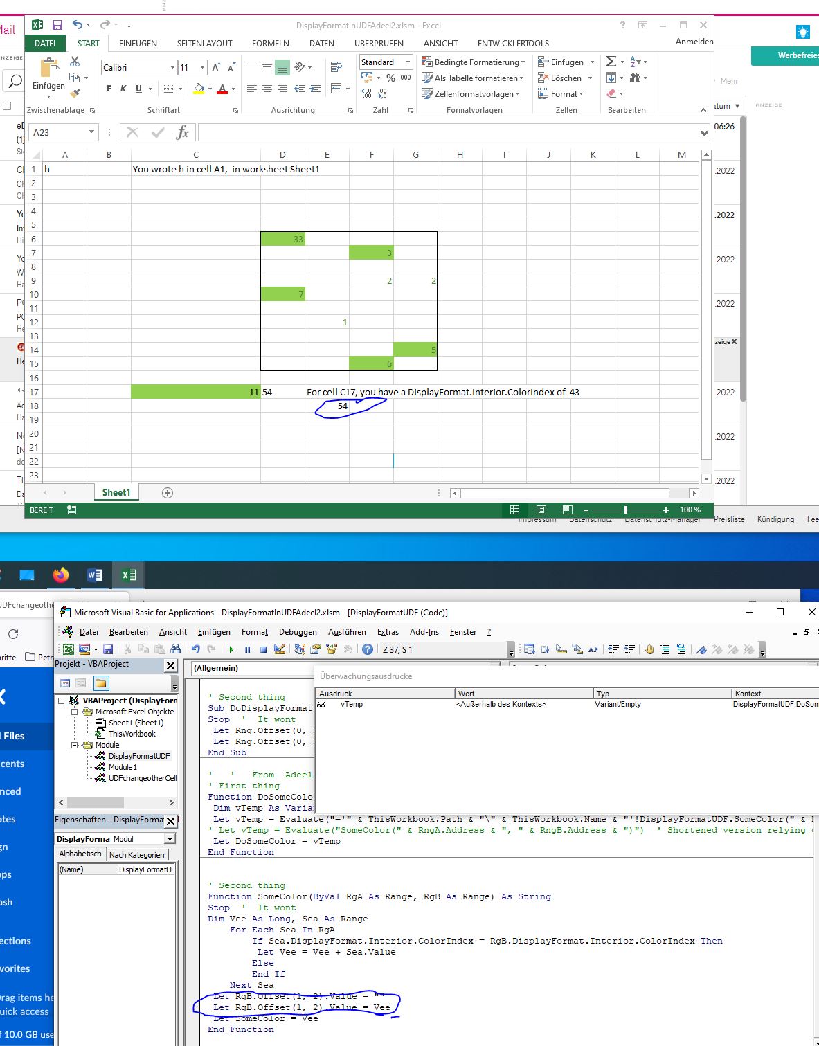The width and height of the screenshot is (819, 1046).
Task: Open the DATEI tab in Excel
Action: click(45, 43)
